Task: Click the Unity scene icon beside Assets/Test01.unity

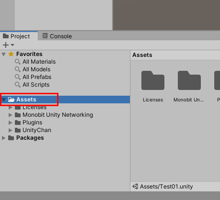Action: click(x=135, y=186)
